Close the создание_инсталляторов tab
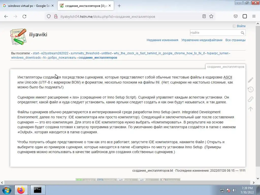The image size is (260, 195). pos(110,6)
